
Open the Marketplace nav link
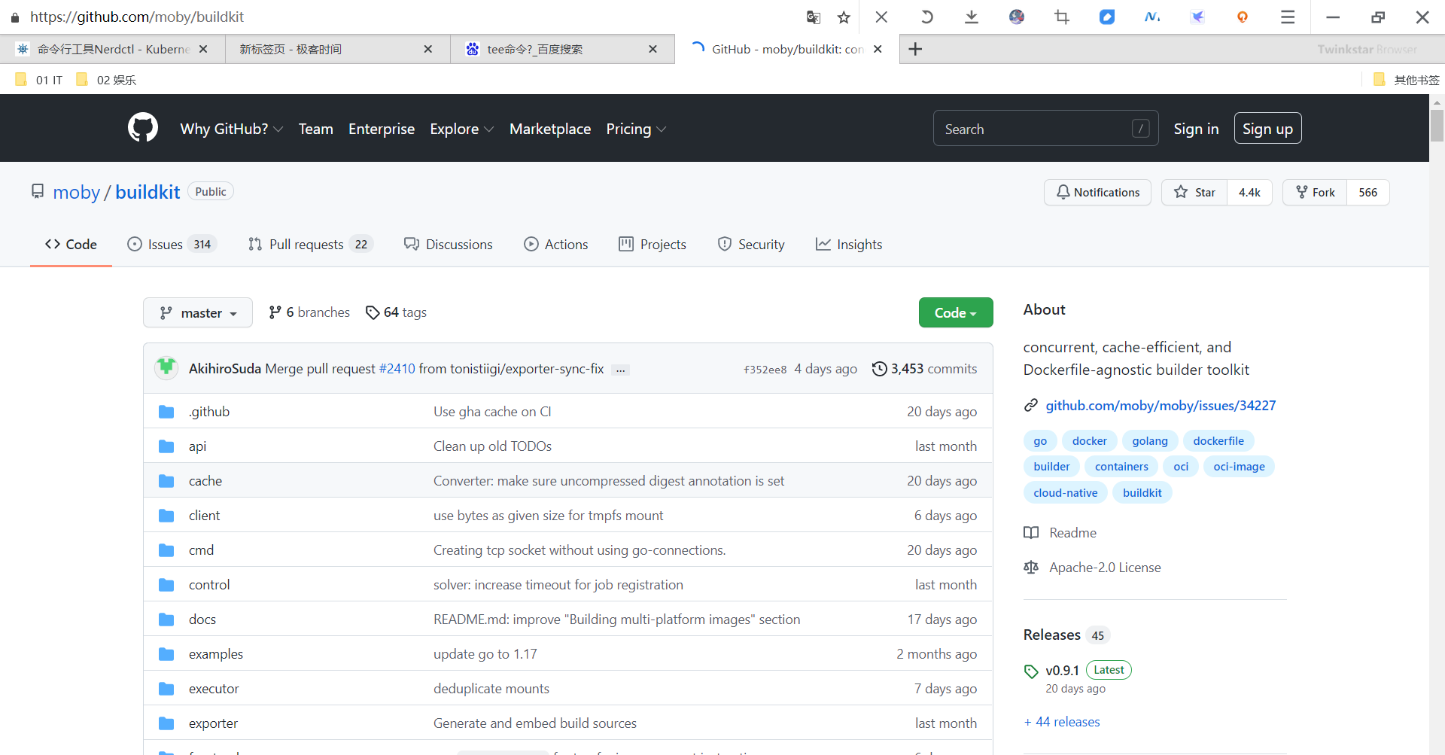(550, 129)
